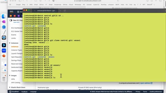
Task: Open Safari downloads button
Action: click(x=147, y=1)
